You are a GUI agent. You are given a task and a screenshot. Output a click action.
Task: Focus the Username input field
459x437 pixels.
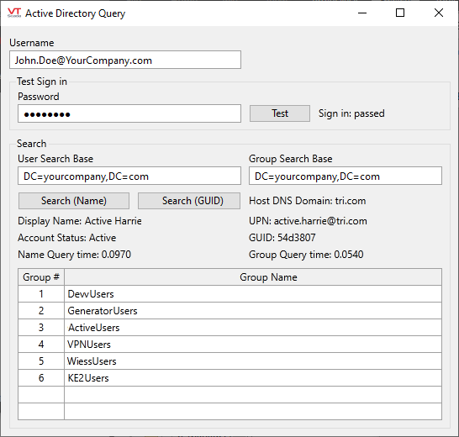tap(125, 60)
